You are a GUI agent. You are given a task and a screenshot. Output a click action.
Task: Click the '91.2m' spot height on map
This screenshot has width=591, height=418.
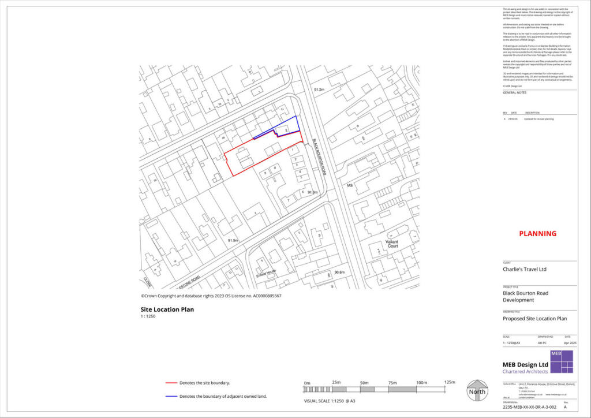click(319, 89)
